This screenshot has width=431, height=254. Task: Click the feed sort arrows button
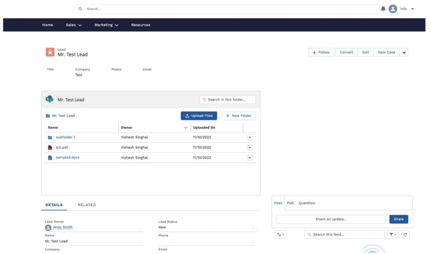[280, 235]
